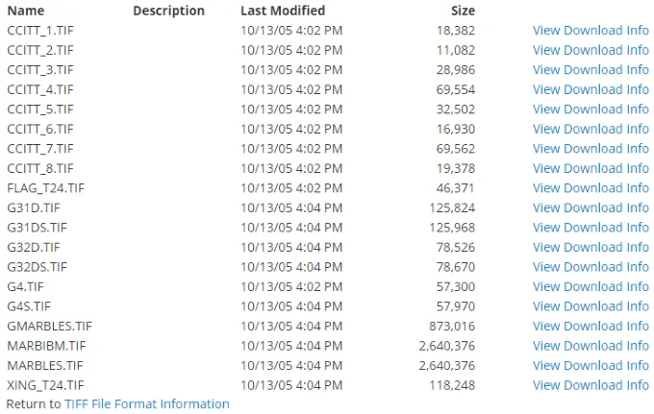Open Info for MARBLES.TIF

coord(638,365)
